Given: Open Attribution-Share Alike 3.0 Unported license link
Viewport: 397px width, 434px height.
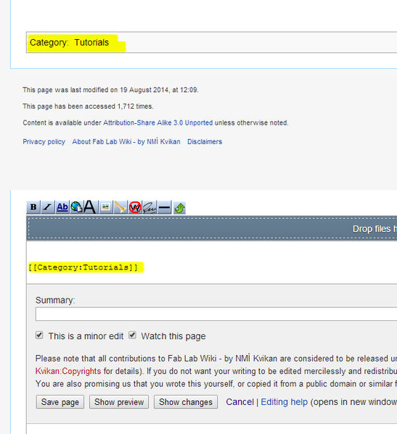Looking at the screenshot, I should click(158, 122).
